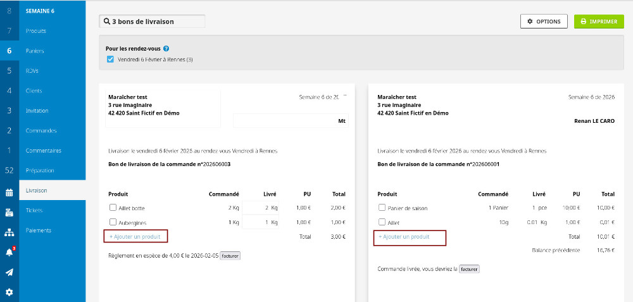Tick the Aillet botte product checkbox
The image size is (633, 302).
point(113,207)
